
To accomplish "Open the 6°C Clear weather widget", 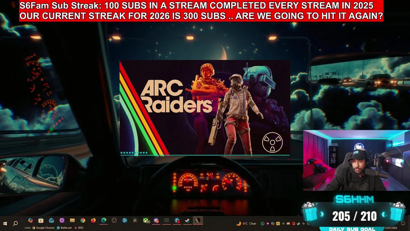I will click(x=246, y=224).
